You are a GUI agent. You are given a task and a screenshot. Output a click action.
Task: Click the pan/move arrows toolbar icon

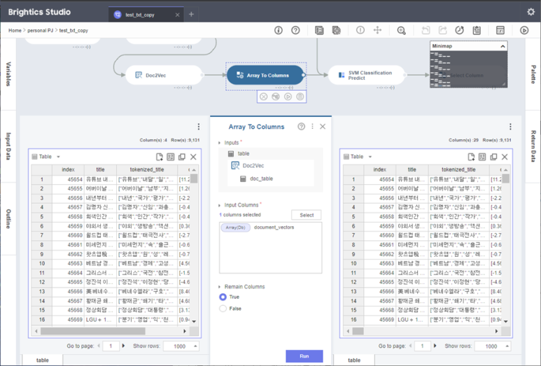[377, 30]
